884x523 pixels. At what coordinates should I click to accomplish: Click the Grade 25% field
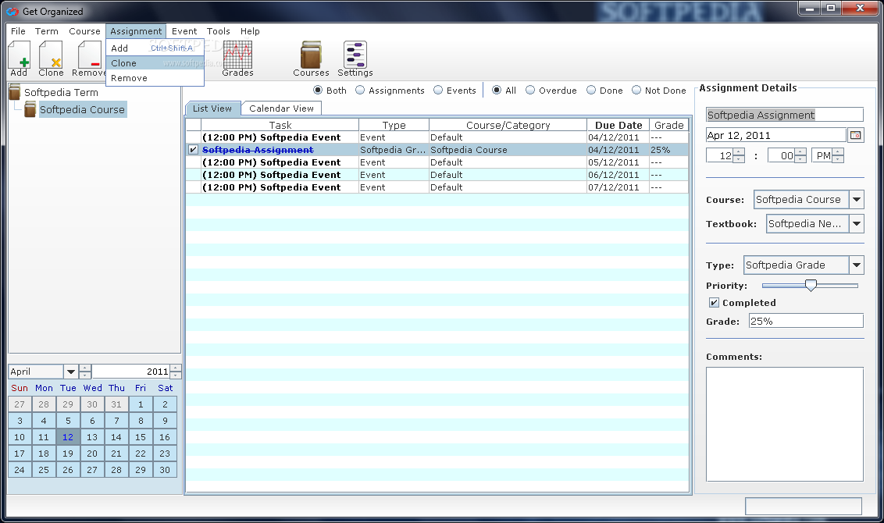click(806, 321)
